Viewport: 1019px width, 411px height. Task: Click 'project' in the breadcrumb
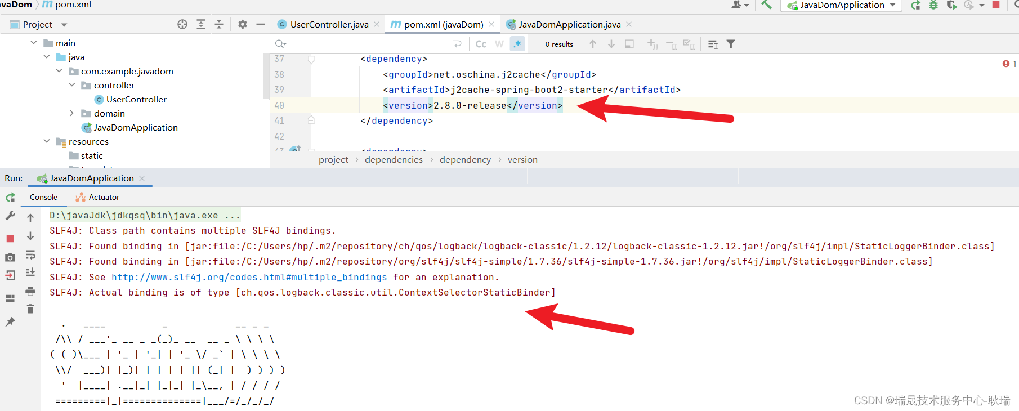[x=333, y=159]
